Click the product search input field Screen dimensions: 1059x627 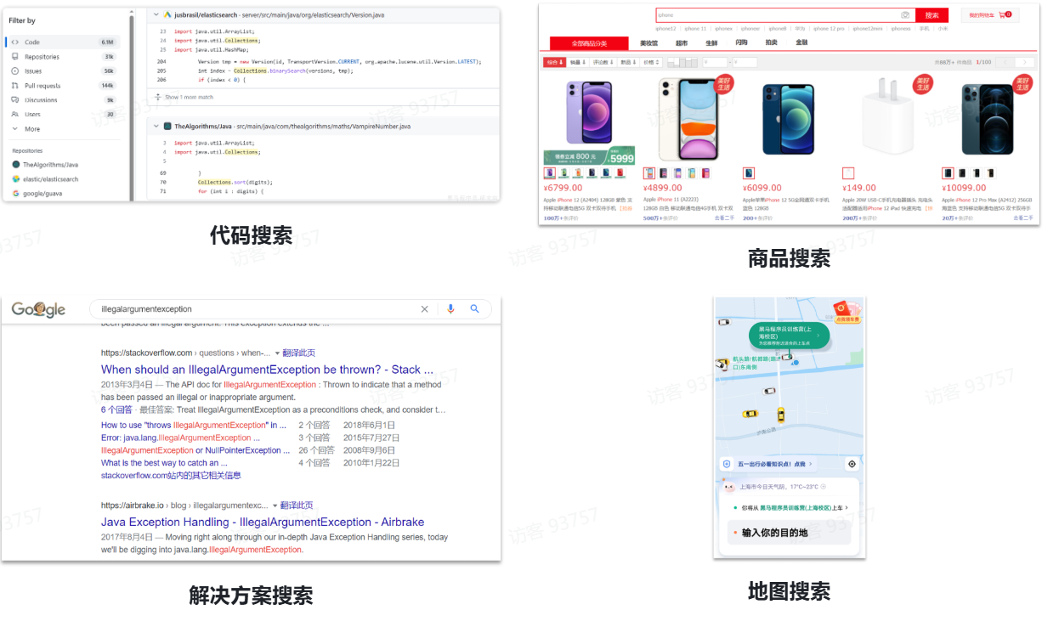tap(778, 15)
